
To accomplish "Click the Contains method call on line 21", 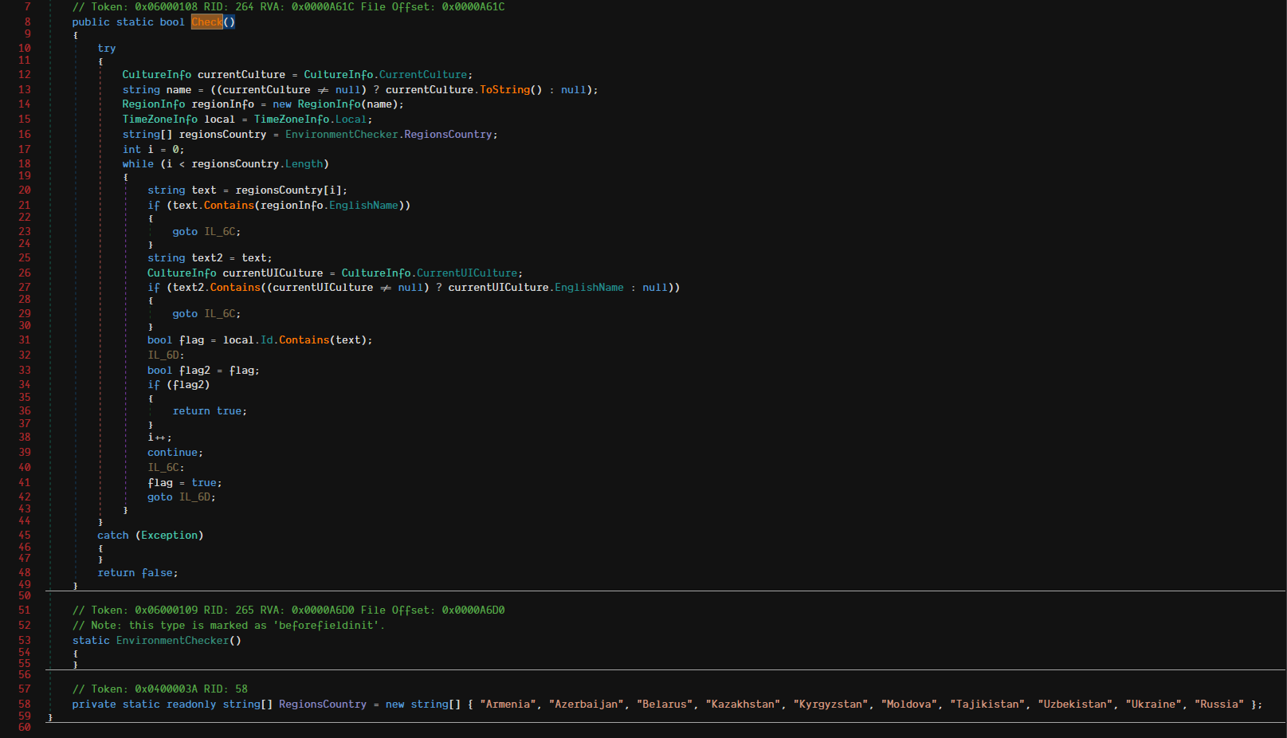I will [229, 205].
